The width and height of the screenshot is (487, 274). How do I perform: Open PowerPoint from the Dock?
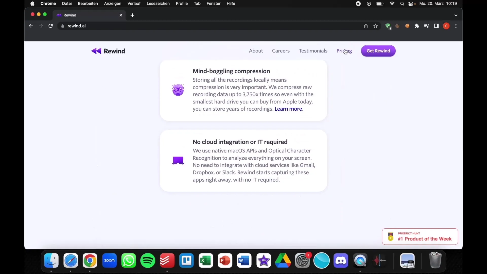[225, 261]
